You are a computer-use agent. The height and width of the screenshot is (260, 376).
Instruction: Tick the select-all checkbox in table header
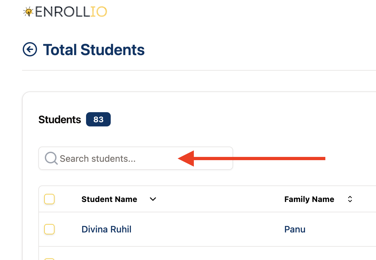(x=49, y=199)
